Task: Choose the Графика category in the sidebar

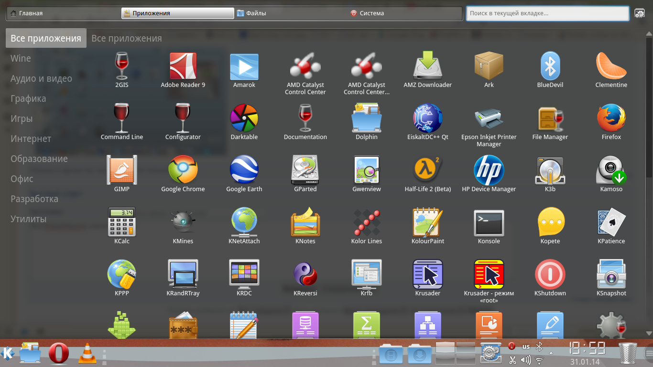Action: coord(29,99)
